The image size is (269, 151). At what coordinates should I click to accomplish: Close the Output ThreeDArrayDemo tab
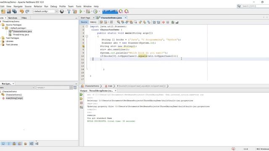point(116,91)
